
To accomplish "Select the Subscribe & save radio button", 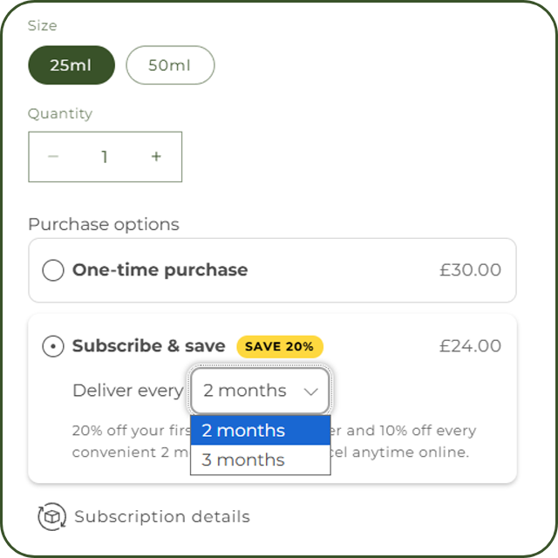I will [x=53, y=346].
